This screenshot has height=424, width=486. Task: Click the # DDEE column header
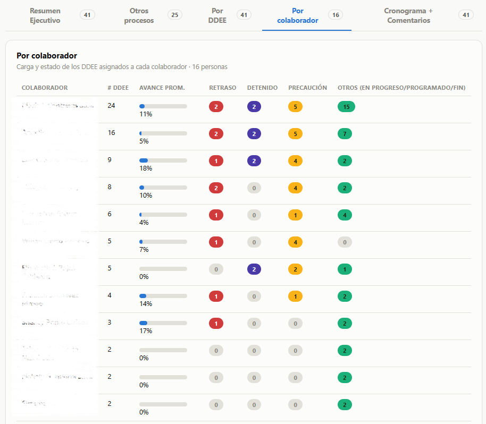[x=118, y=88]
